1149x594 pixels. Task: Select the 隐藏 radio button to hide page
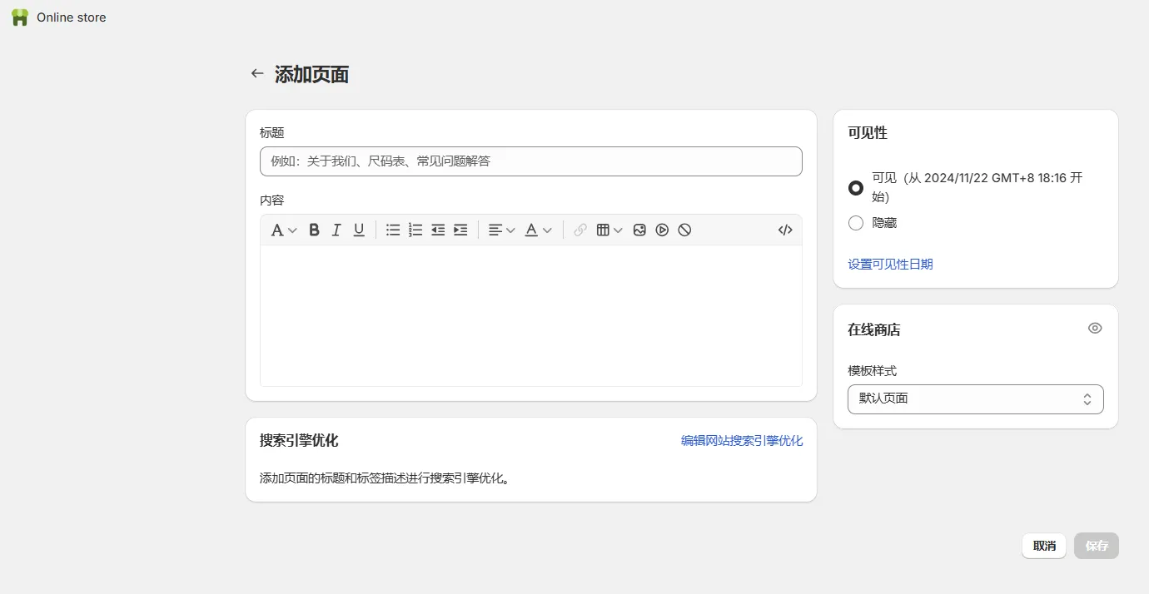(x=855, y=222)
